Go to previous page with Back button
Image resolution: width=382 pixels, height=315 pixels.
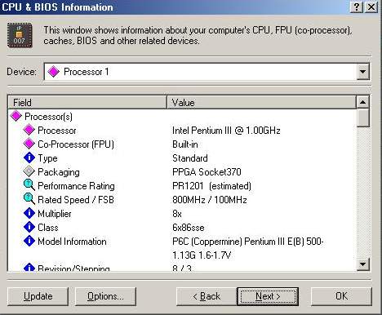coord(207,296)
